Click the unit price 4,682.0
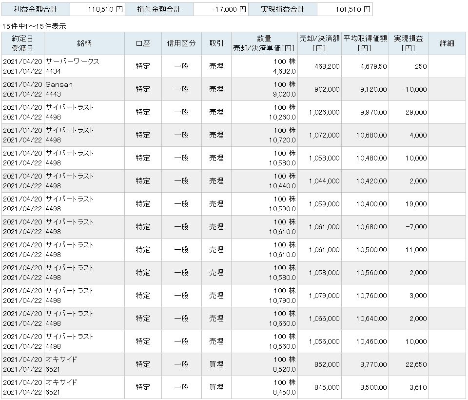This screenshot has width=468, height=400. [x=284, y=71]
